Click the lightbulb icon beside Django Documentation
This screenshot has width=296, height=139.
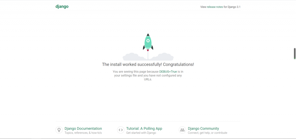[59, 130]
